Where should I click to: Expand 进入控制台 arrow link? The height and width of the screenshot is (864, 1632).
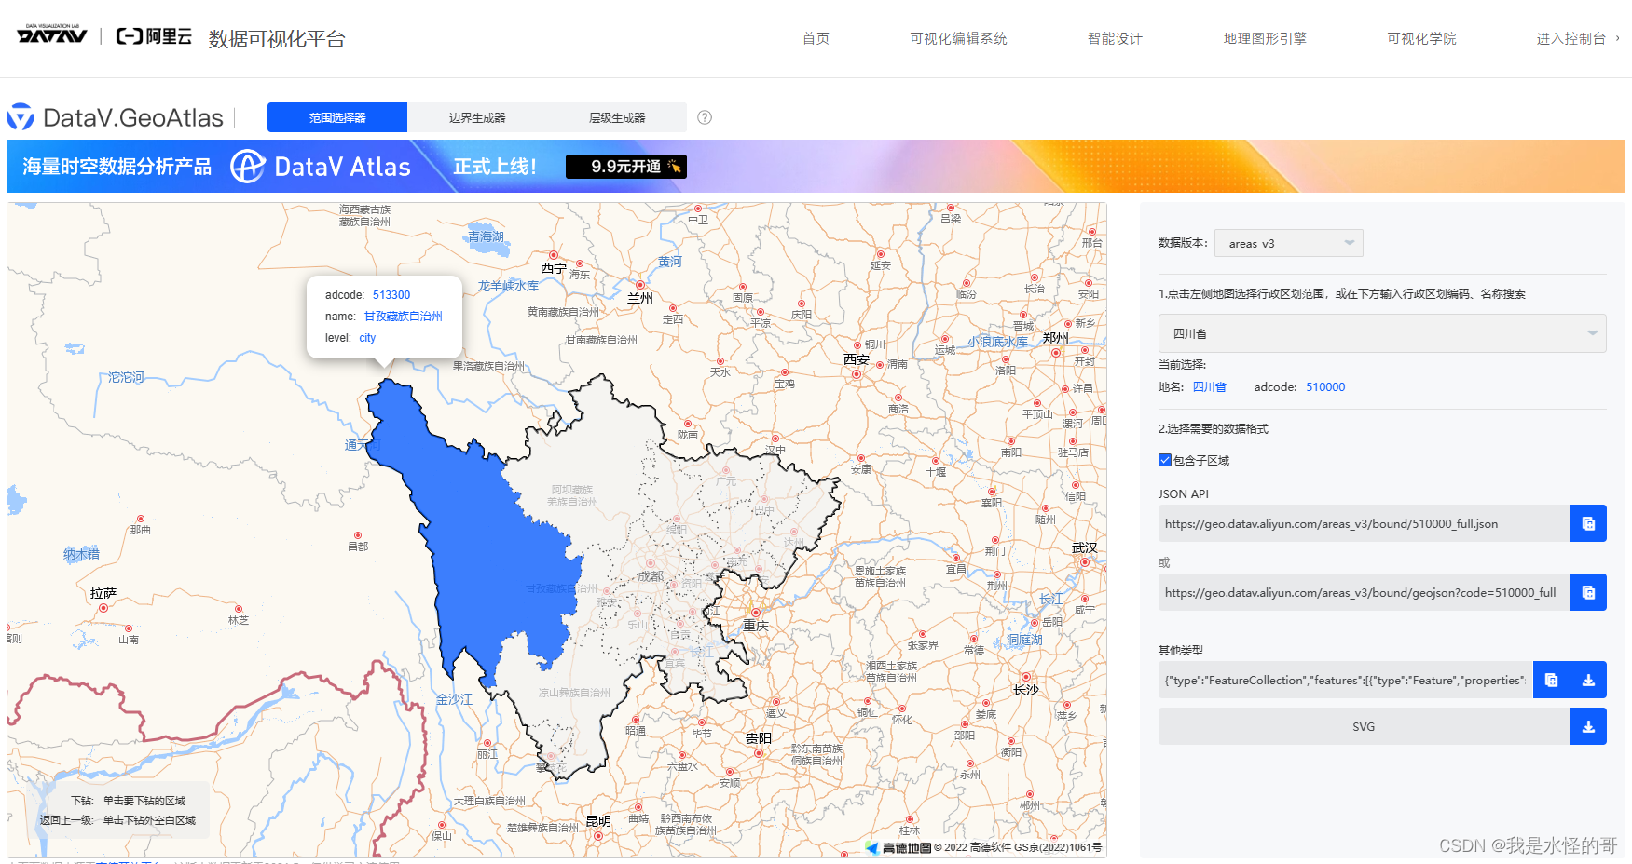pos(1578,38)
